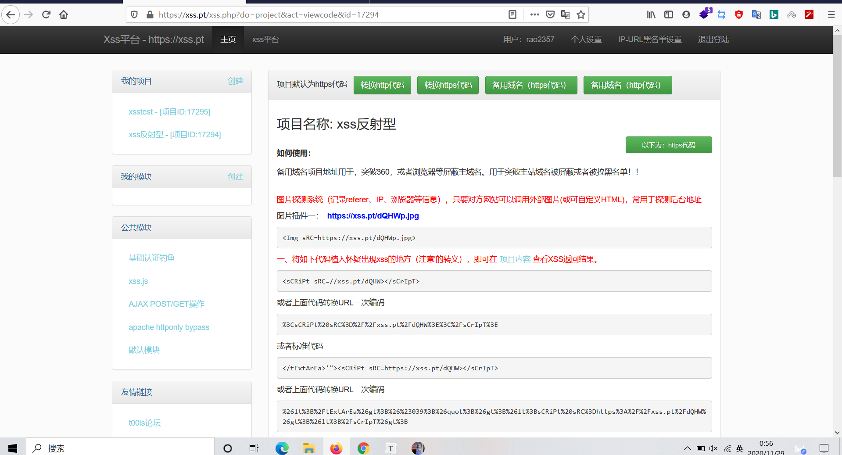This screenshot has width=842, height=455.
Task: Click 备用域名（https代码）button
Action: pyautogui.click(x=531, y=85)
